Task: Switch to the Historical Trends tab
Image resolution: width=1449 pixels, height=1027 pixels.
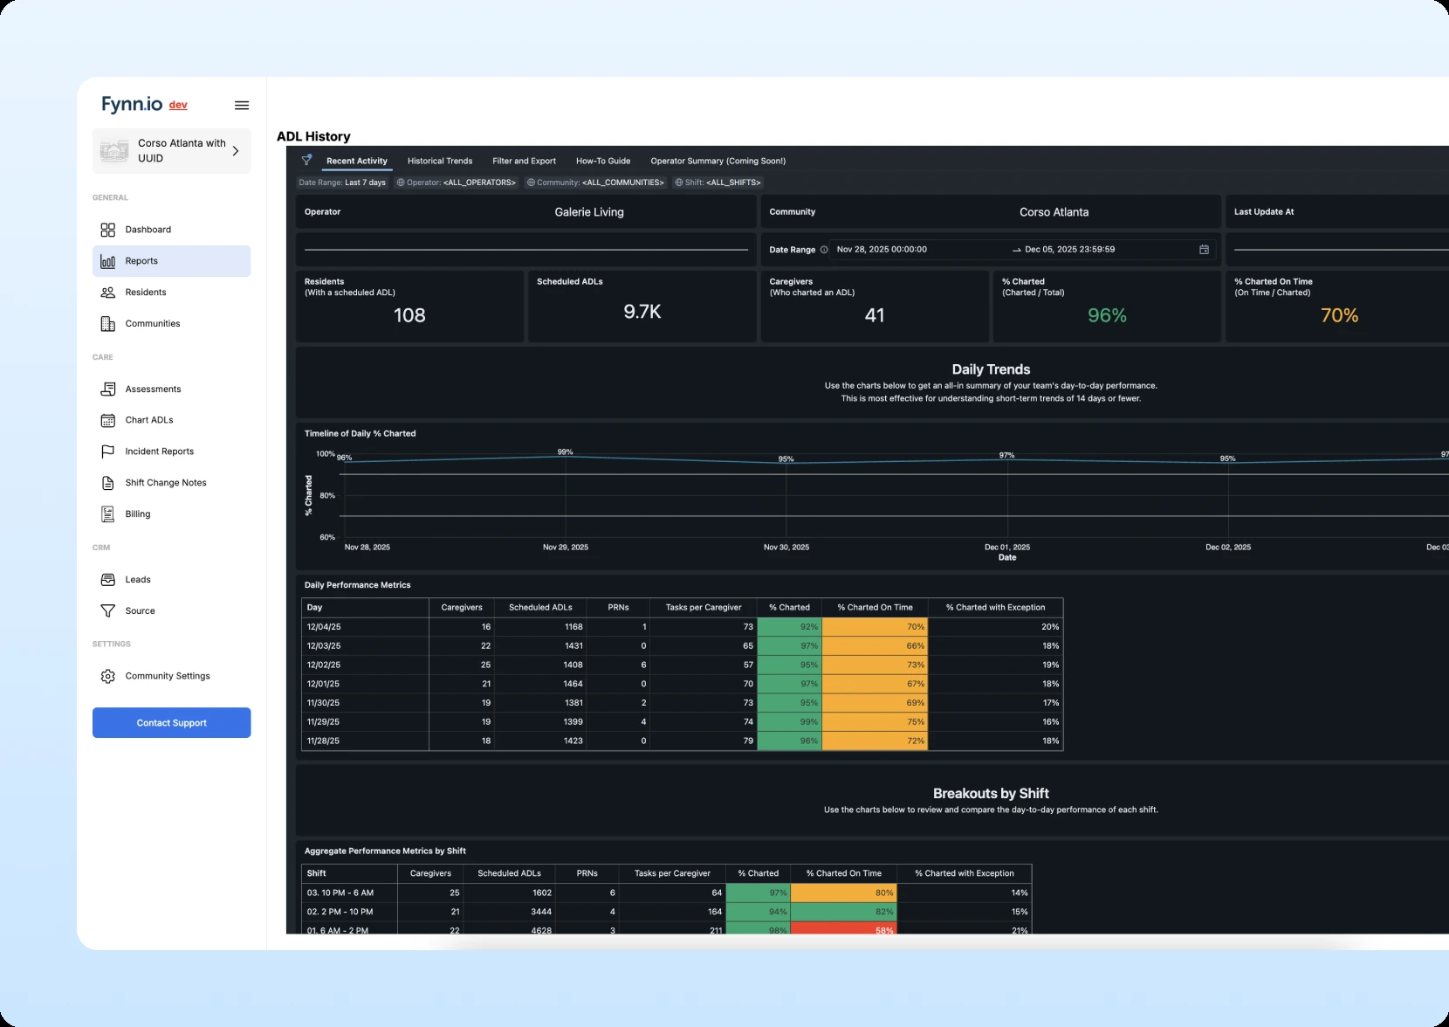Action: click(x=440, y=161)
